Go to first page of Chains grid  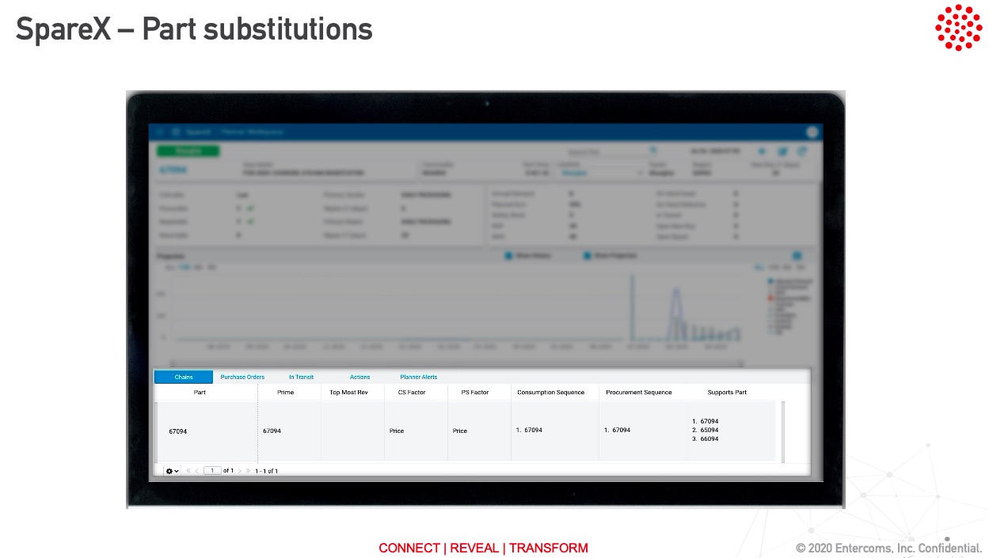188,471
